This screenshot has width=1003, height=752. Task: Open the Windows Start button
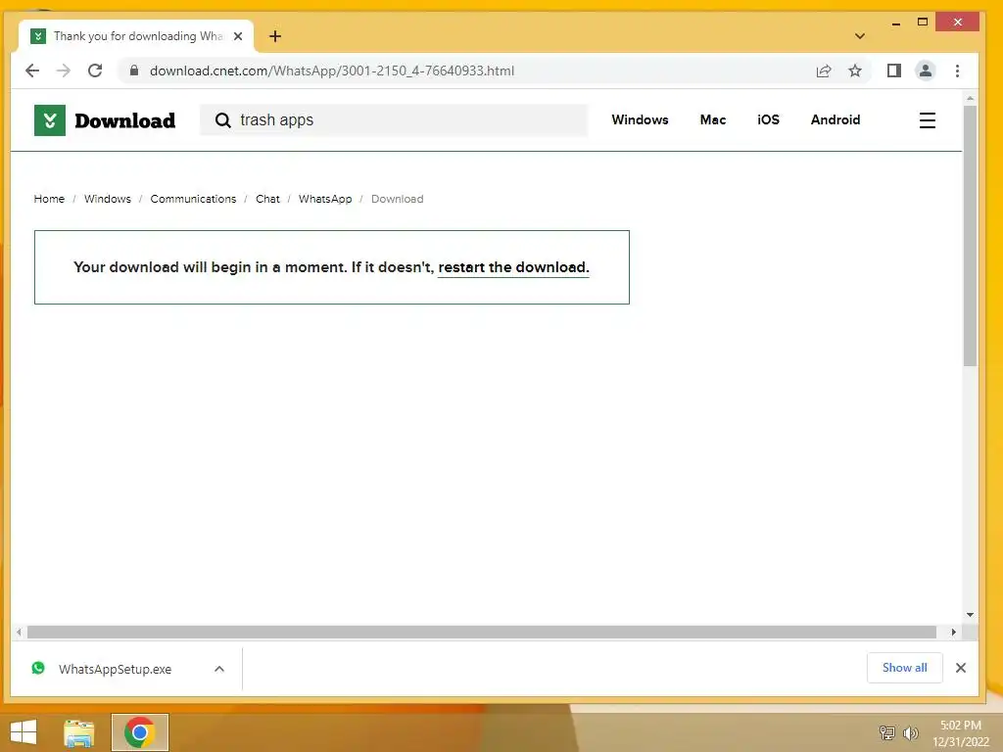click(x=24, y=732)
